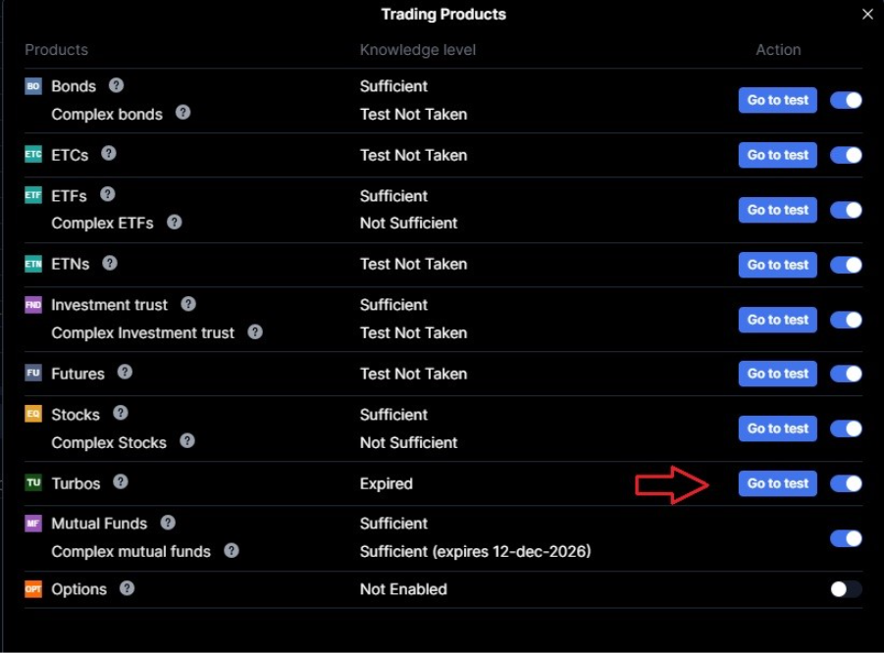Click the question mark next to ETCs
Screen dimensions: 884x653
(x=109, y=153)
